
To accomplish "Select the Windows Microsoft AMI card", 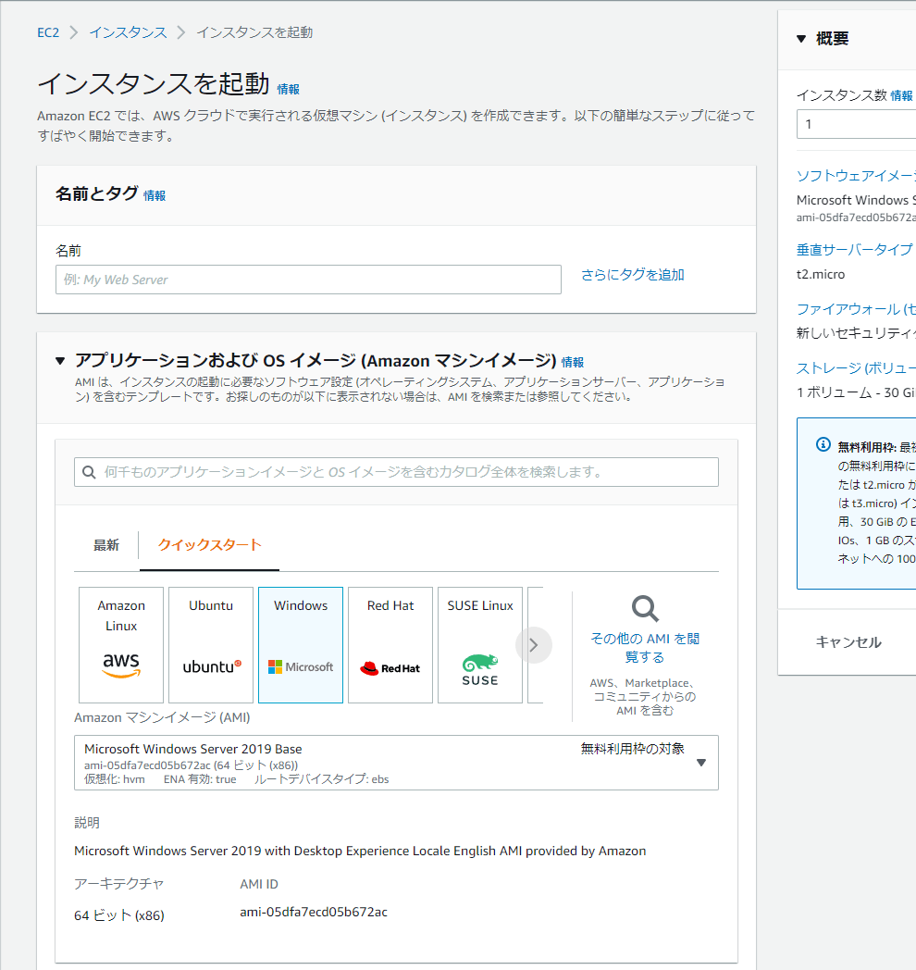I will [301, 644].
